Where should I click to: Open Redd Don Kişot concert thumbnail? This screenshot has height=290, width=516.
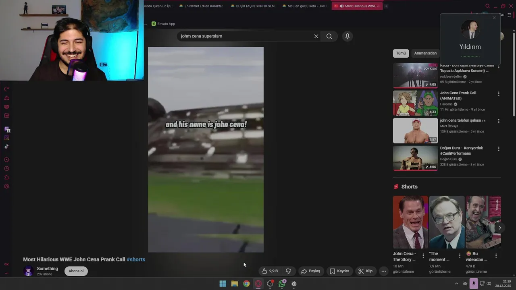click(415, 75)
